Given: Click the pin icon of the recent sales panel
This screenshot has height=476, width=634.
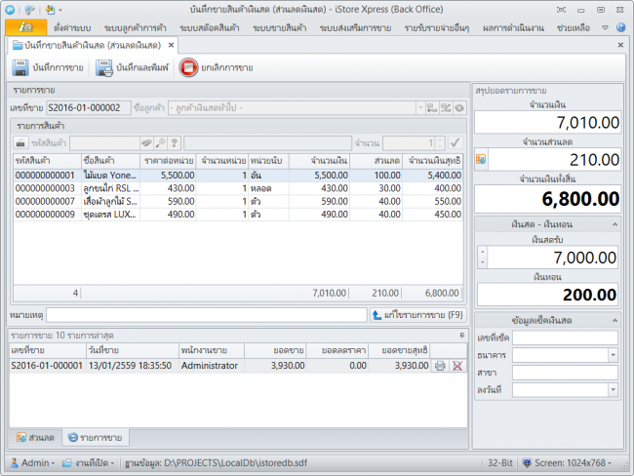Looking at the screenshot, I should [x=461, y=335].
